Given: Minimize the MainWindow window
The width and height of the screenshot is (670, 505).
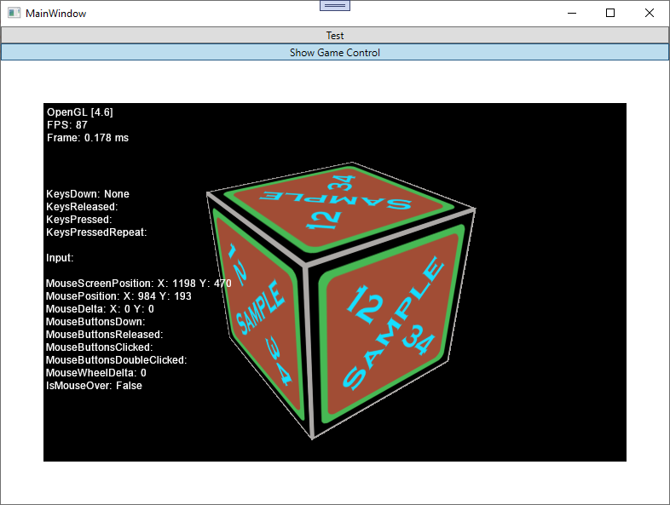Looking at the screenshot, I should [x=570, y=14].
